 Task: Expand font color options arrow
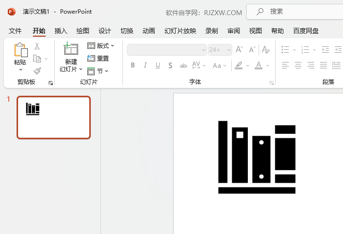[267, 65]
